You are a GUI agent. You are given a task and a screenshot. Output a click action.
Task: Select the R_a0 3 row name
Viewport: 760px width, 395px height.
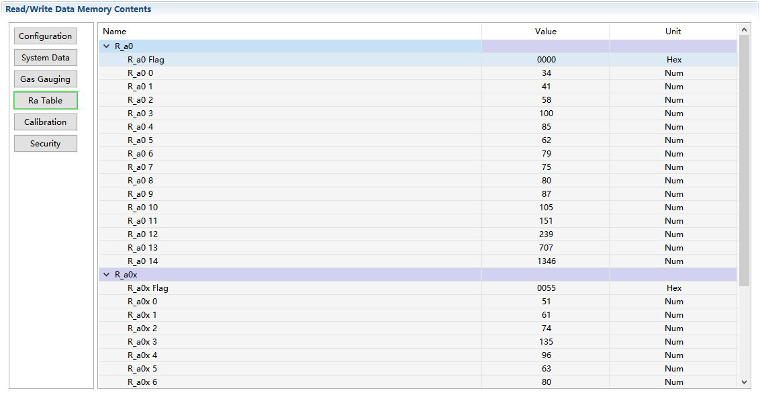[140, 114]
